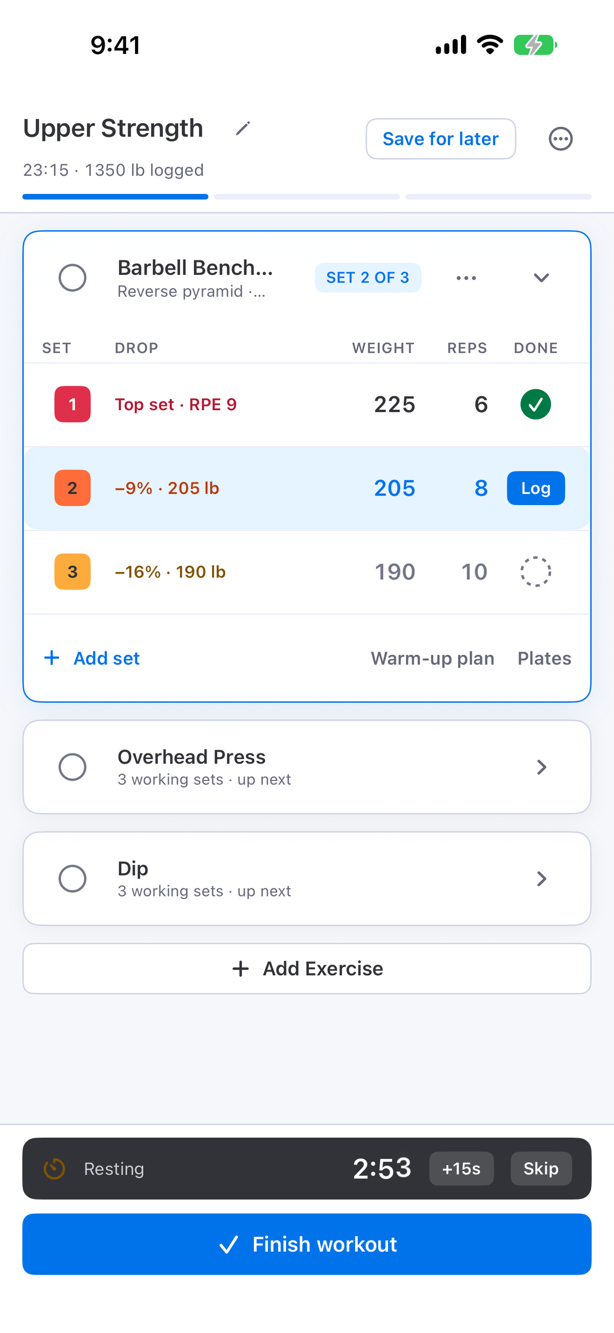Screen dimensions: 614x1333
Task: Tap the rest timer clock icon
Action: point(55,1168)
